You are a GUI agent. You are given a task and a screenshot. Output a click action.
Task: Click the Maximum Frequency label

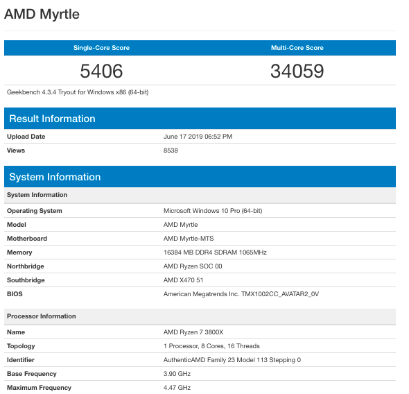point(39,388)
